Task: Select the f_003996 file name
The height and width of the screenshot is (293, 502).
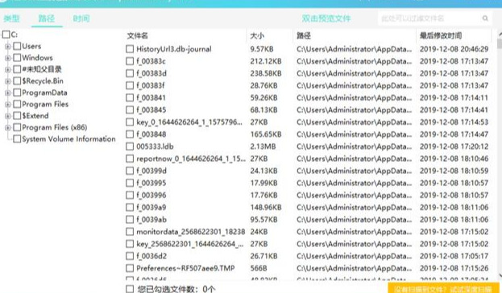Action: point(151,195)
